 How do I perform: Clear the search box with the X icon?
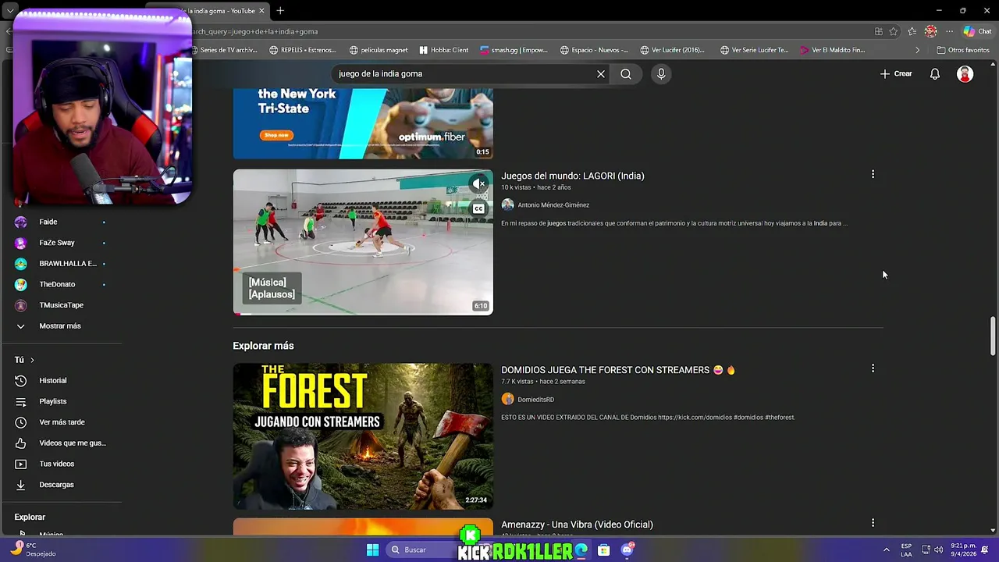(601, 73)
